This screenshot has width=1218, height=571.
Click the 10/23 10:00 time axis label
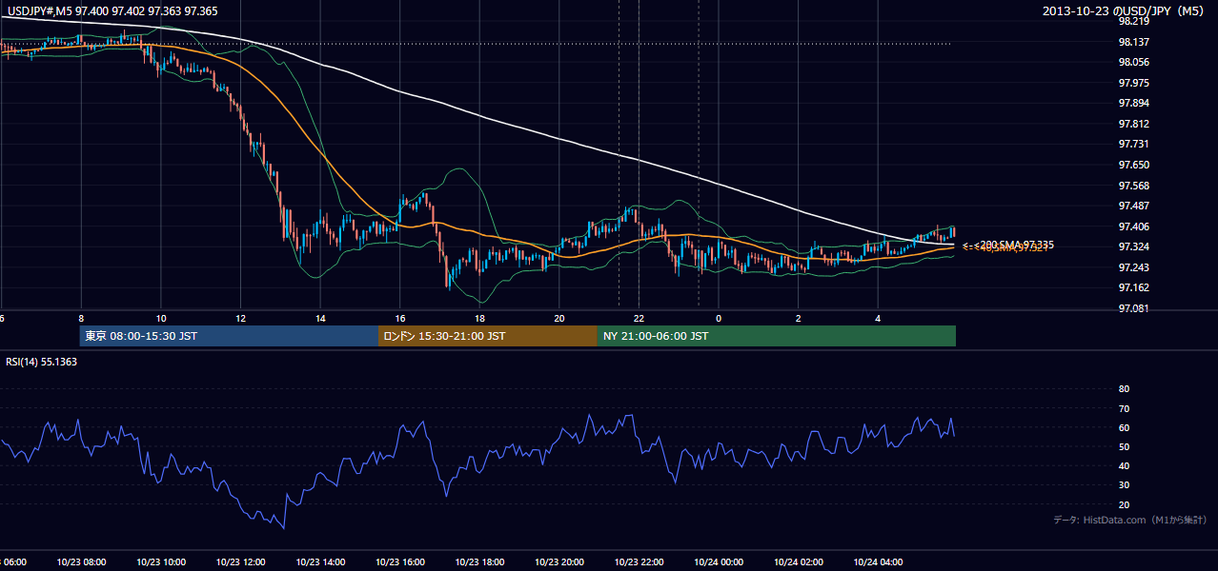(160, 562)
